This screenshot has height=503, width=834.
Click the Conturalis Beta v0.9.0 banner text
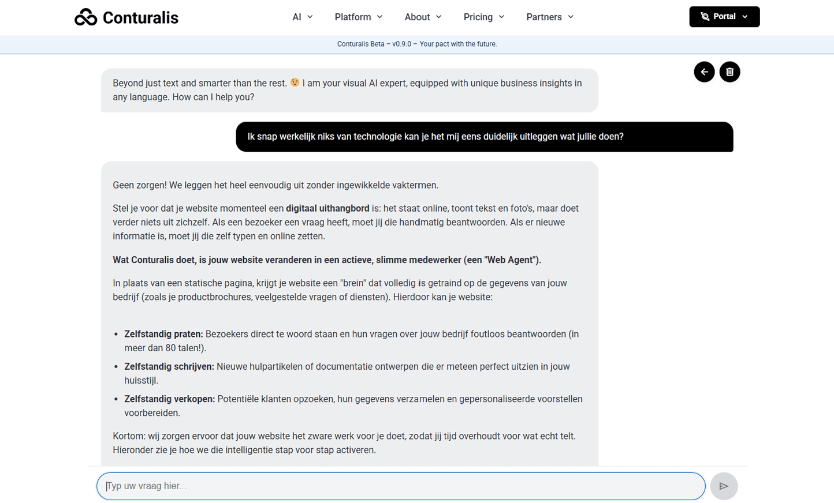(x=417, y=44)
